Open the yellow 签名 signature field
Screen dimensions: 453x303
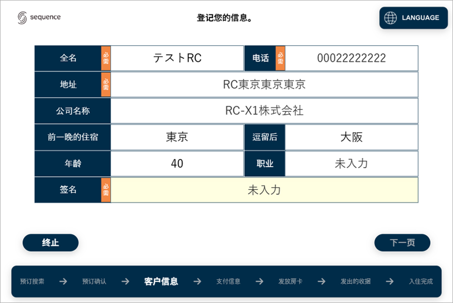click(264, 190)
